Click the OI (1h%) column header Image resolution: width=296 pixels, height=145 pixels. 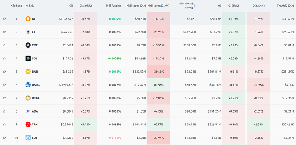(233, 6)
